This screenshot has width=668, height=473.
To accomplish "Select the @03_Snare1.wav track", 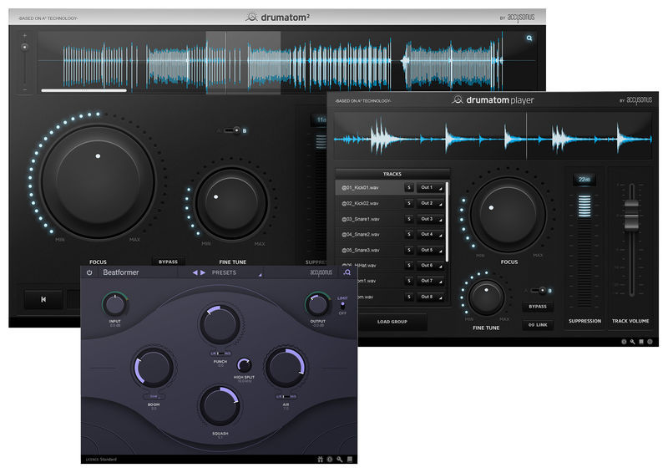I will [x=369, y=219].
